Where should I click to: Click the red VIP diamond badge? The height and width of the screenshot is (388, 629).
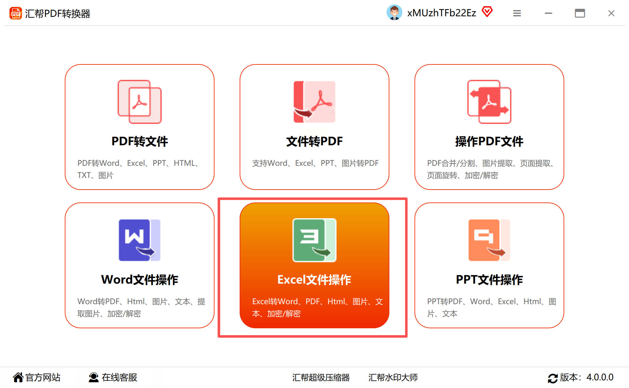(x=487, y=12)
